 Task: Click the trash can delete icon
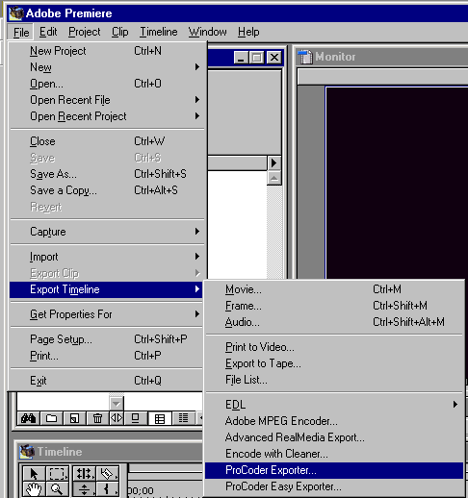click(97, 418)
